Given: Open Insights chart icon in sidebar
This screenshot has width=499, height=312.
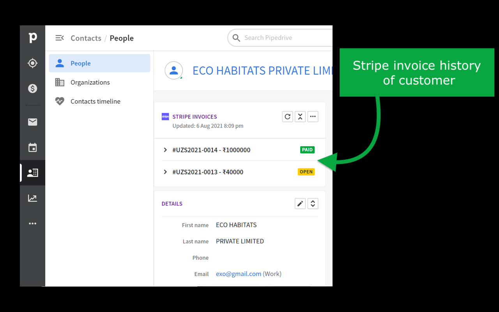Looking at the screenshot, I should pos(33,198).
